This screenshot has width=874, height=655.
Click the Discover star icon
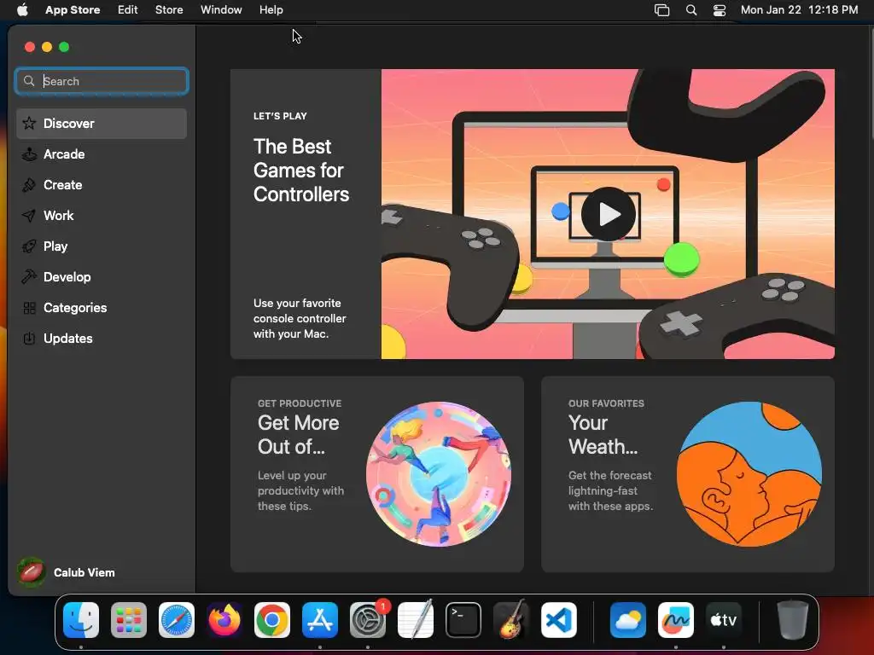tap(29, 124)
